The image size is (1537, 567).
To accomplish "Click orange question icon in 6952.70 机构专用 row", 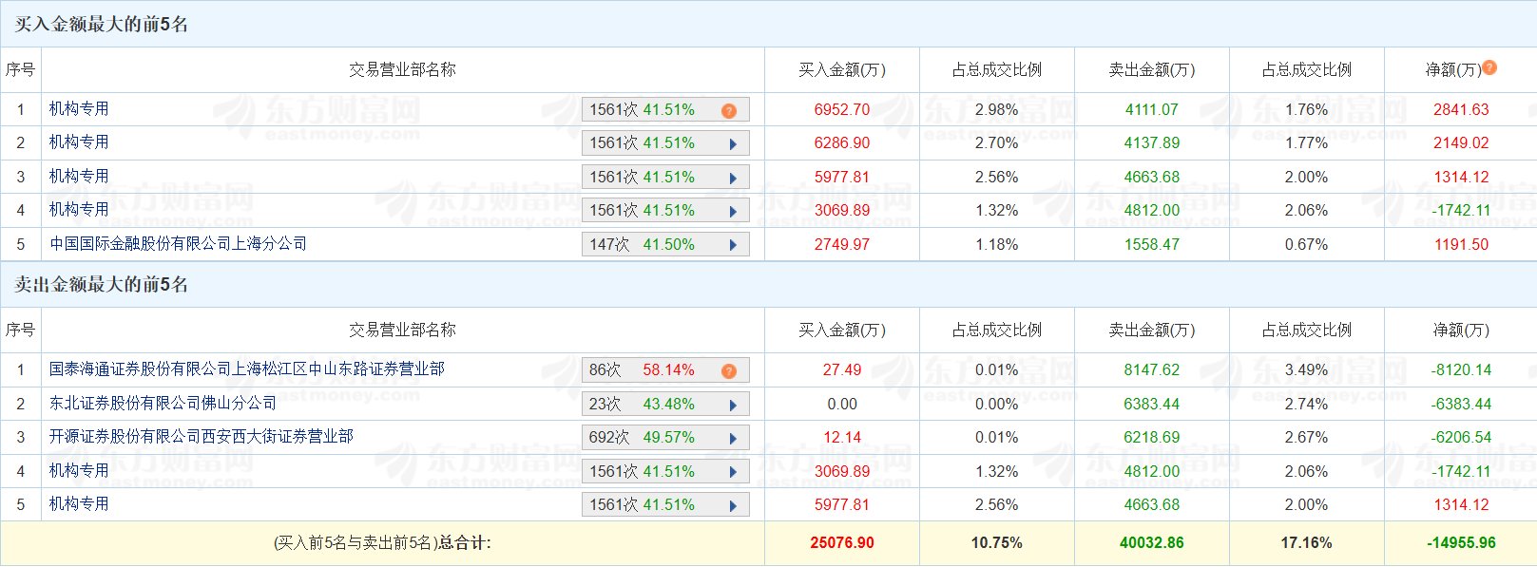I will [x=729, y=110].
